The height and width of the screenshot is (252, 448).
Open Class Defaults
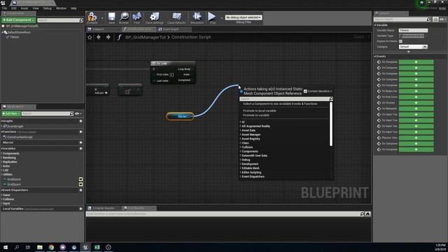[176, 17]
